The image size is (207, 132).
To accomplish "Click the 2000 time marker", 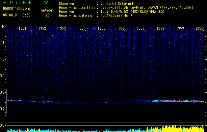I will point(200,28).
